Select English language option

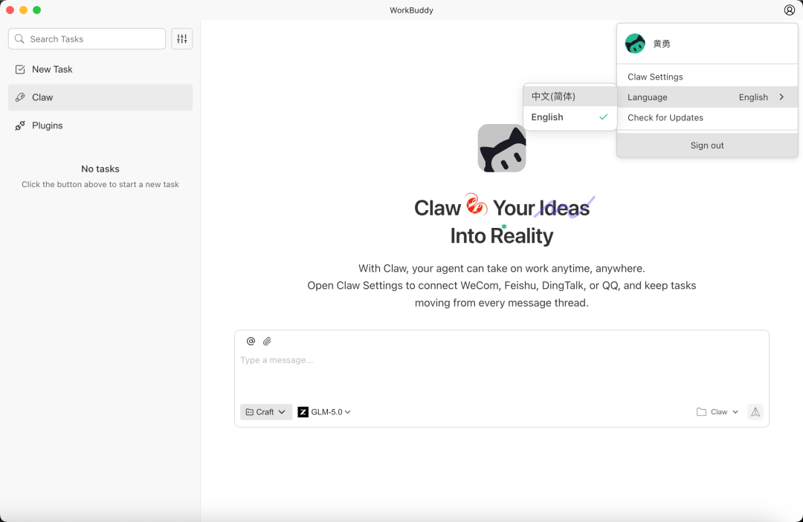570,117
